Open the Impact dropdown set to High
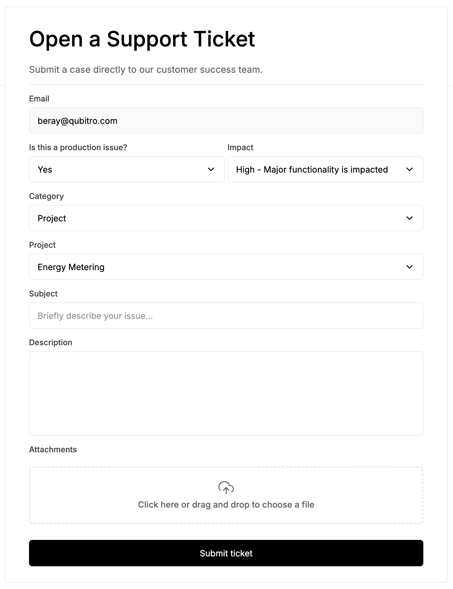This screenshot has width=453, height=589. tap(325, 169)
